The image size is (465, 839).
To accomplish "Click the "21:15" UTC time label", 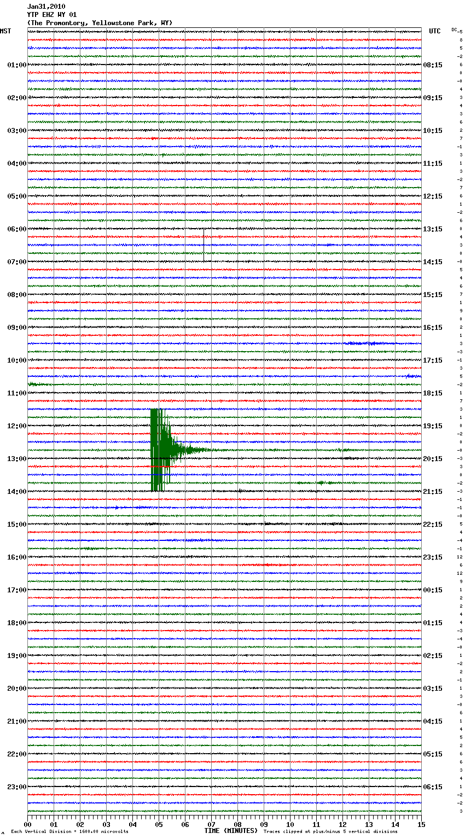I will pyautogui.click(x=433, y=492).
